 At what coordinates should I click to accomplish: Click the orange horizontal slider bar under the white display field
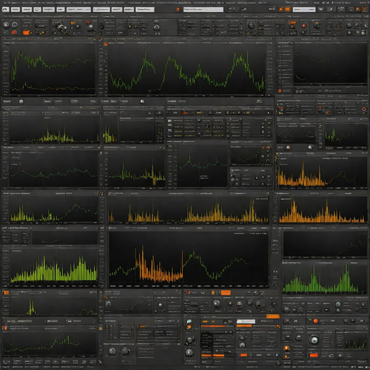(x=244, y=326)
